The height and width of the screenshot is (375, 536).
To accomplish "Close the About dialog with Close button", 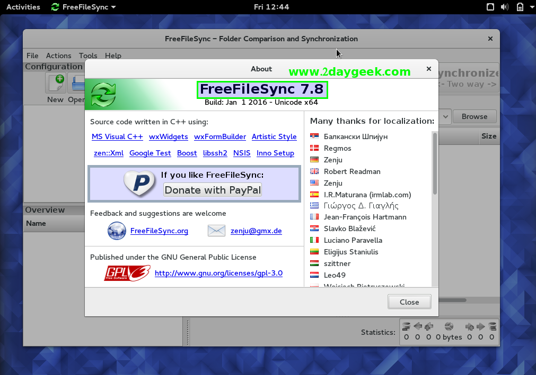I will tap(409, 302).
